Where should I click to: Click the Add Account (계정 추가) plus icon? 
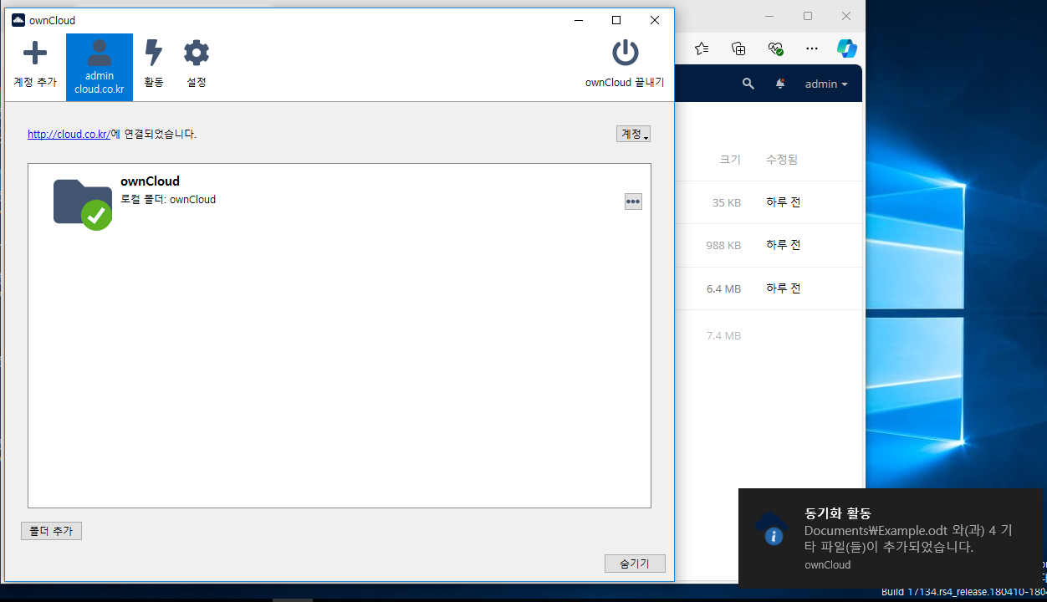pos(35,54)
